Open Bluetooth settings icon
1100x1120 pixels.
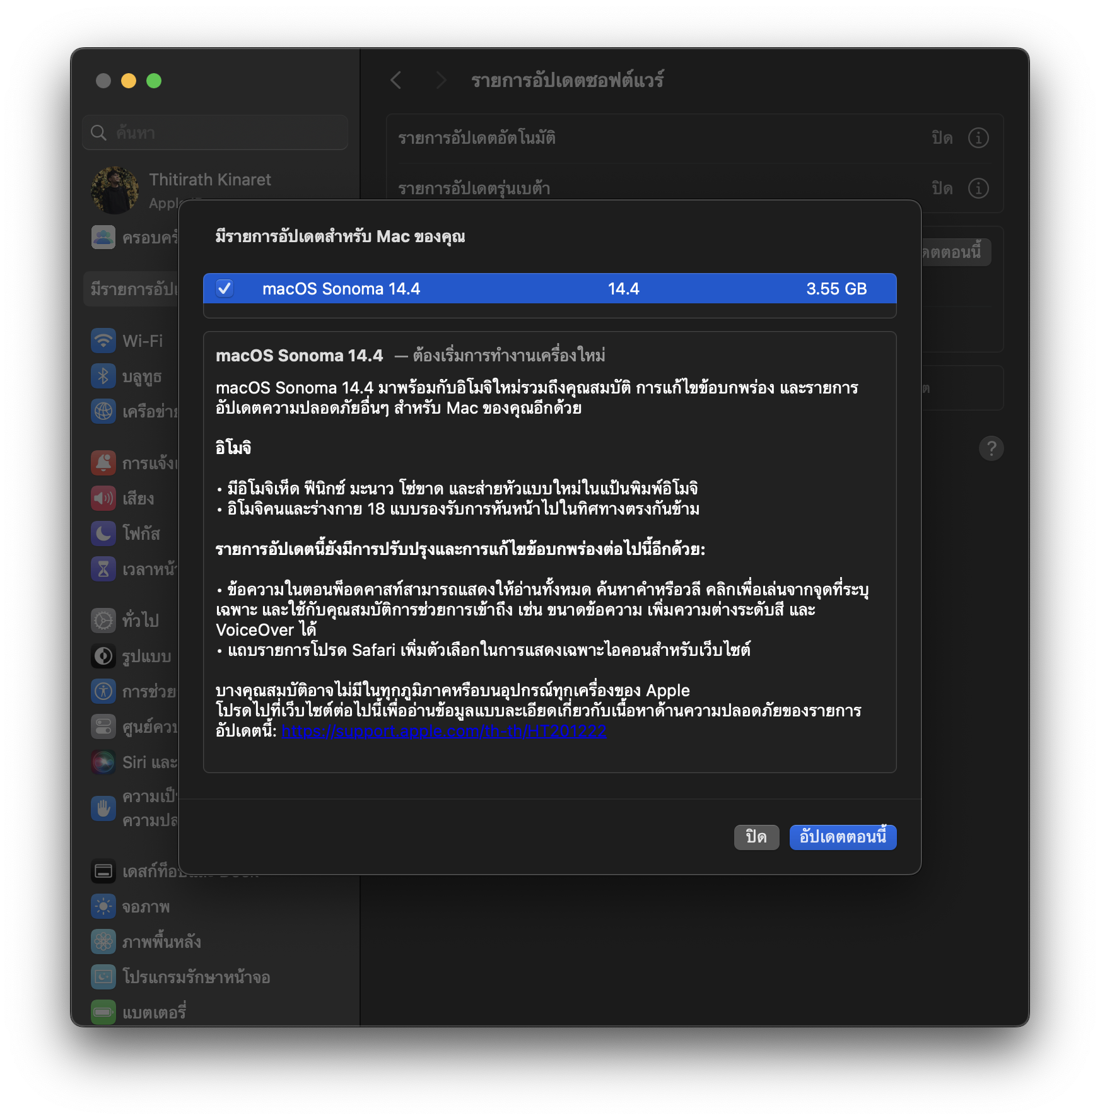[x=103, y=376]
